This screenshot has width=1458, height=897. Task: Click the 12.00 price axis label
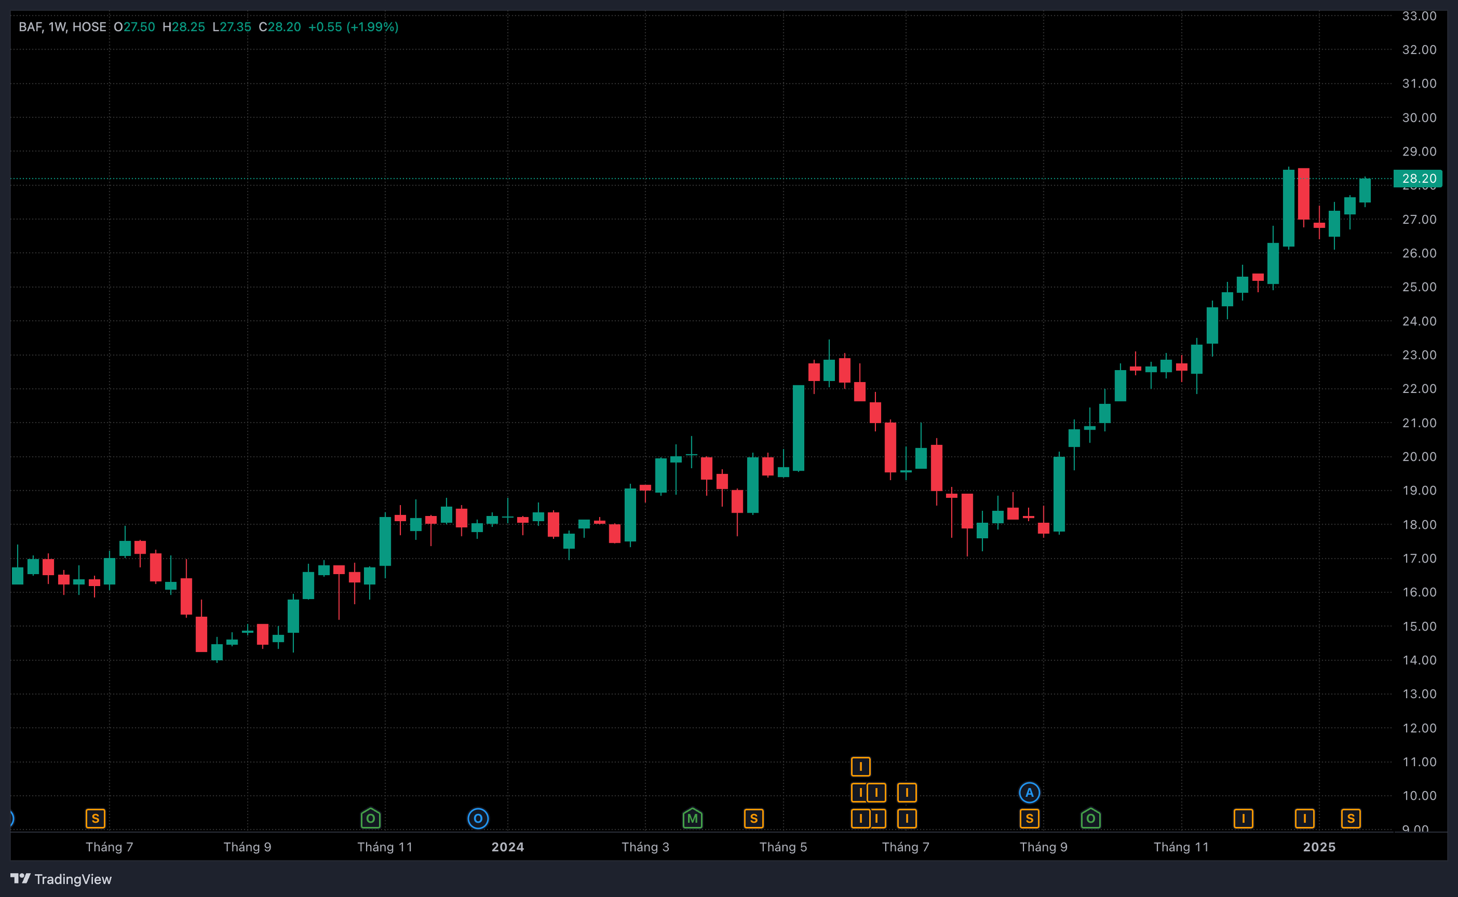point(1419,728)
